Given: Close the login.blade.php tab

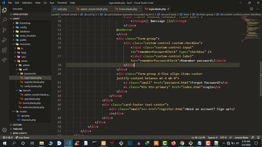Looking at the screenshot, I should click(168, 9).
